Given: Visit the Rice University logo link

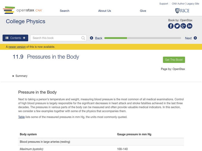Looking at the screenshot, I should (182, 11).
